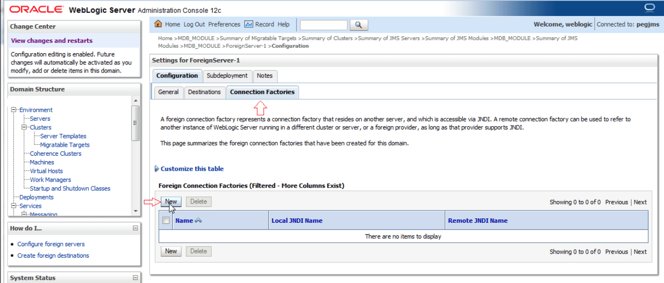Open Preferences from the toolbar
Viewport: 664px width, 283px height.
[224, 24]
